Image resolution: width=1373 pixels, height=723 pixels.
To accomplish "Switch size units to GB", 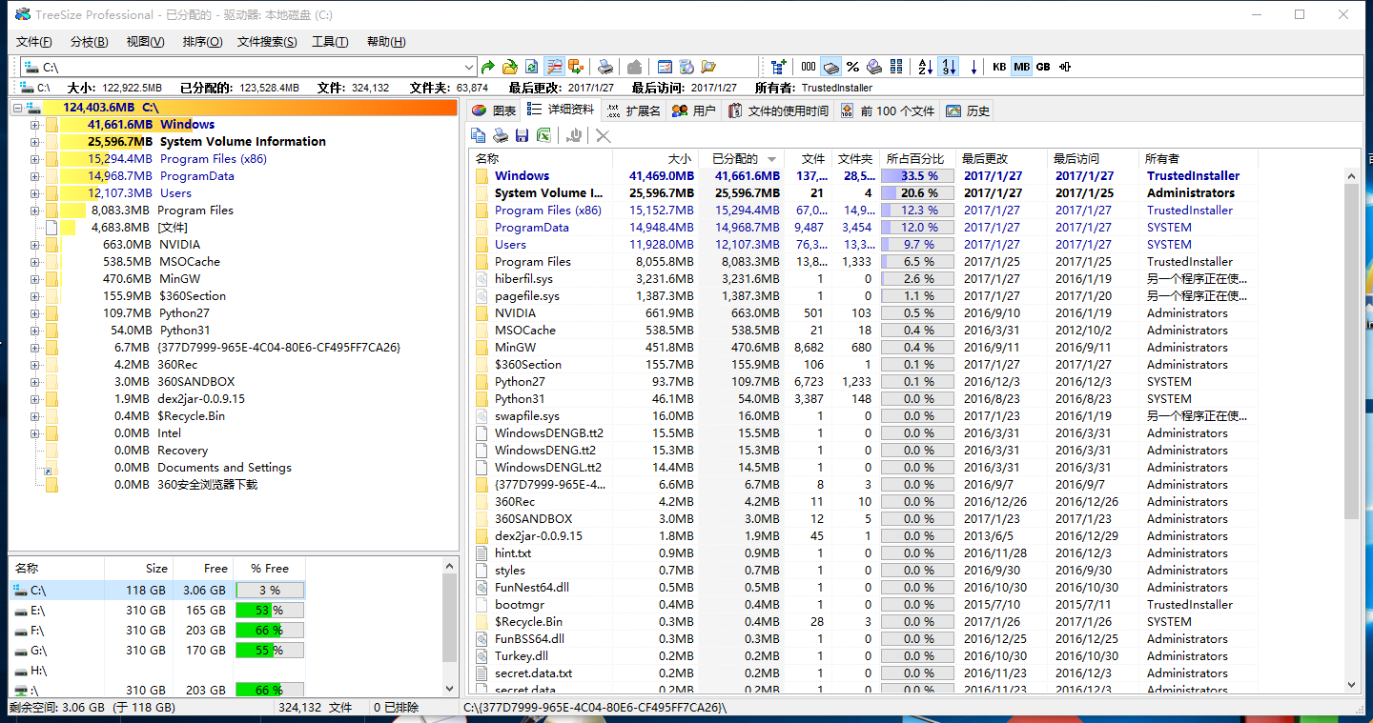I will tap(1043, 67).
